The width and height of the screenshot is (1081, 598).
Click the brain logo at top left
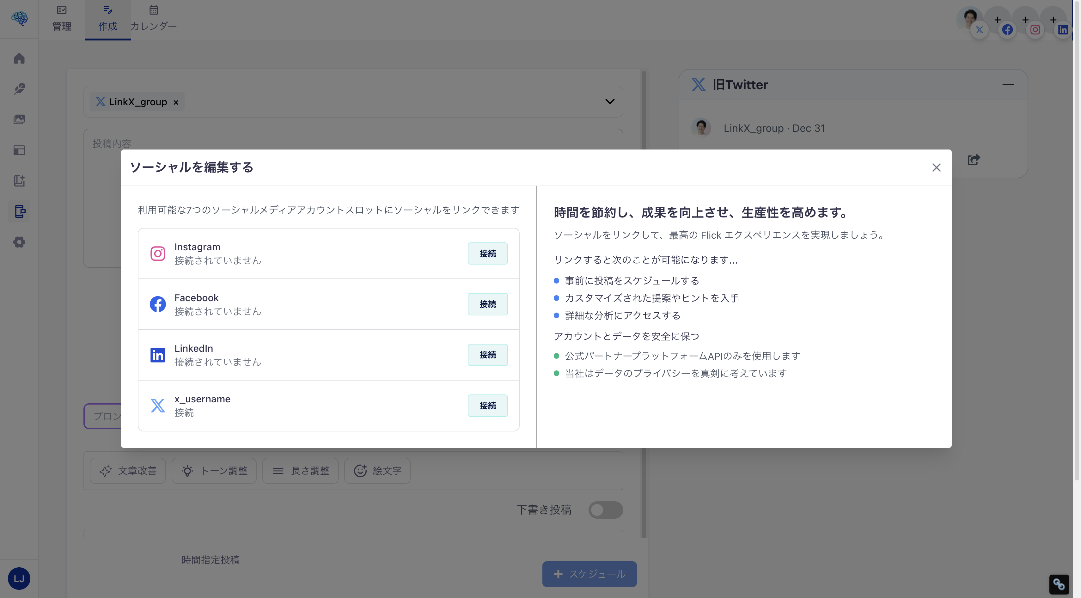click(x=19, y=18)
